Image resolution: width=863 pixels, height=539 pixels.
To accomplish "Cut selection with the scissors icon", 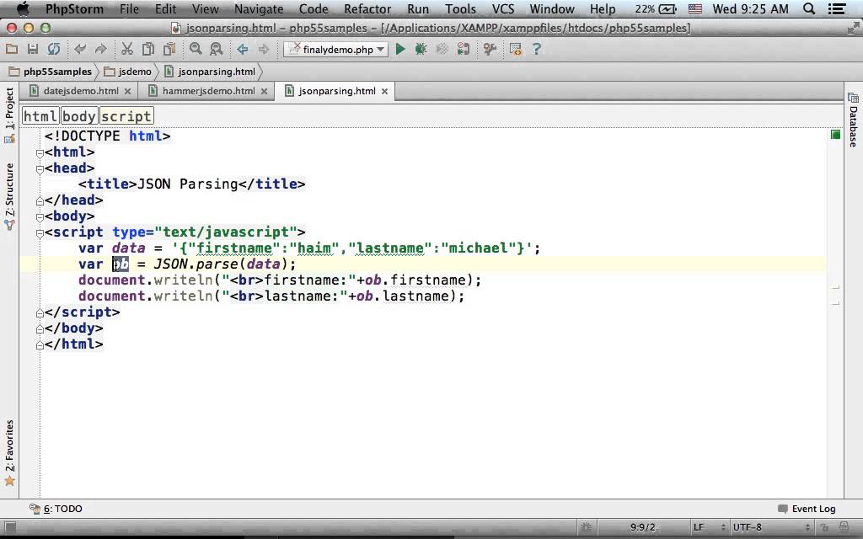I will click(127, 50).
